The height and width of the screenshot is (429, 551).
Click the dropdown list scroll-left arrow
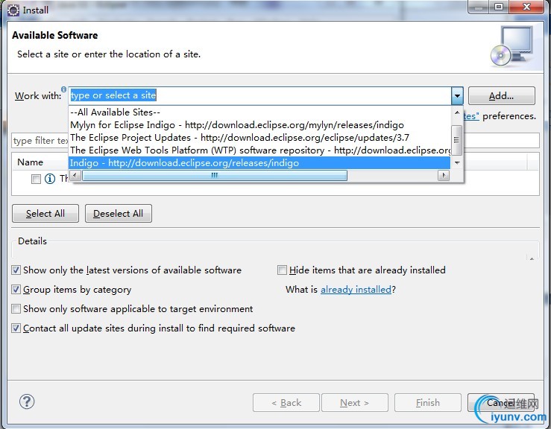pyautogui.click(x=75, y=175)
